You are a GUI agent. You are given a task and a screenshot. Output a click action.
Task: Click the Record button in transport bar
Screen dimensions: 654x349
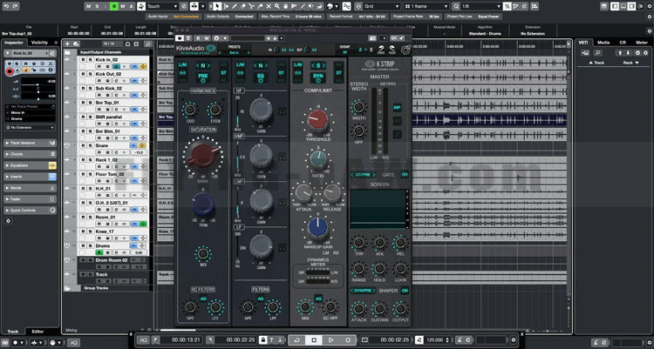348,339
